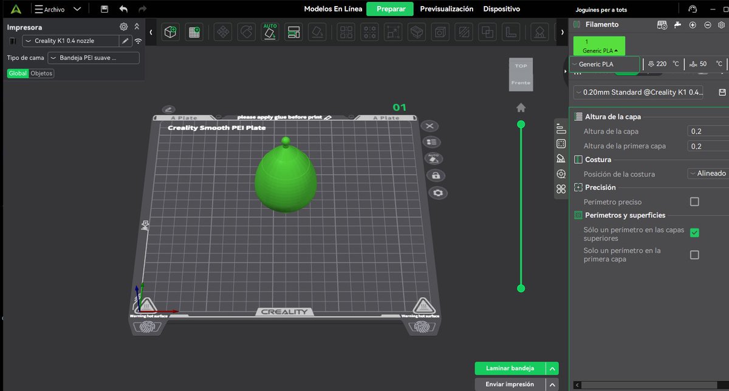
Task: Open the Creality K1 0.4 nozzle dropdown
Action: [71, 41]
